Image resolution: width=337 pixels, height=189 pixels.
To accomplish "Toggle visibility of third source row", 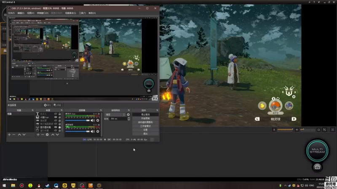I will pos(56,121).
